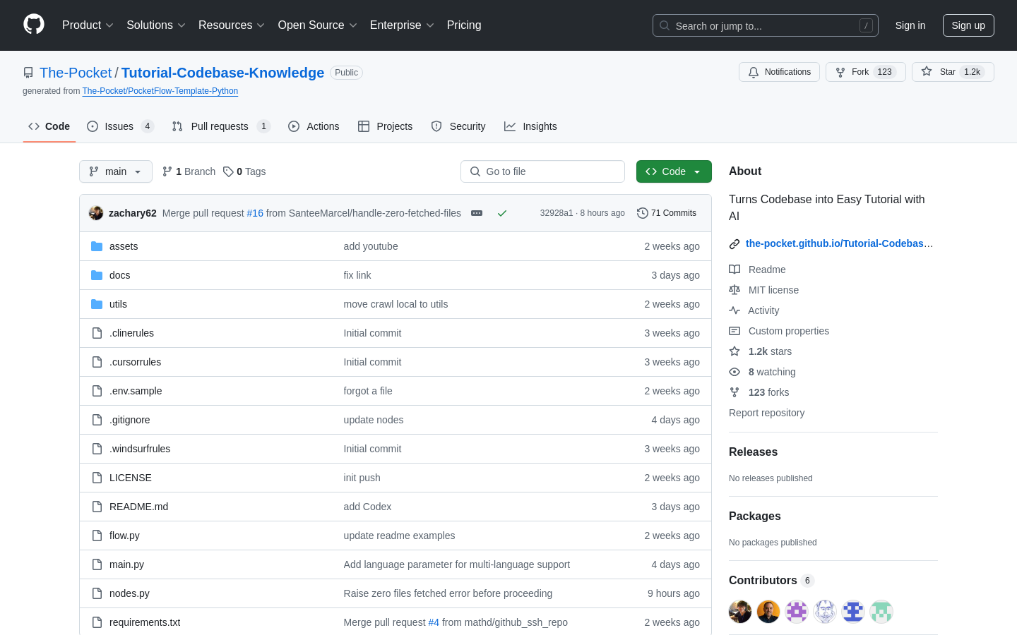Viewport: 1017px width, 635px height.
Task: Open the GitHub homepage logo
Action: pyautogui.click(x=34, y=25)
